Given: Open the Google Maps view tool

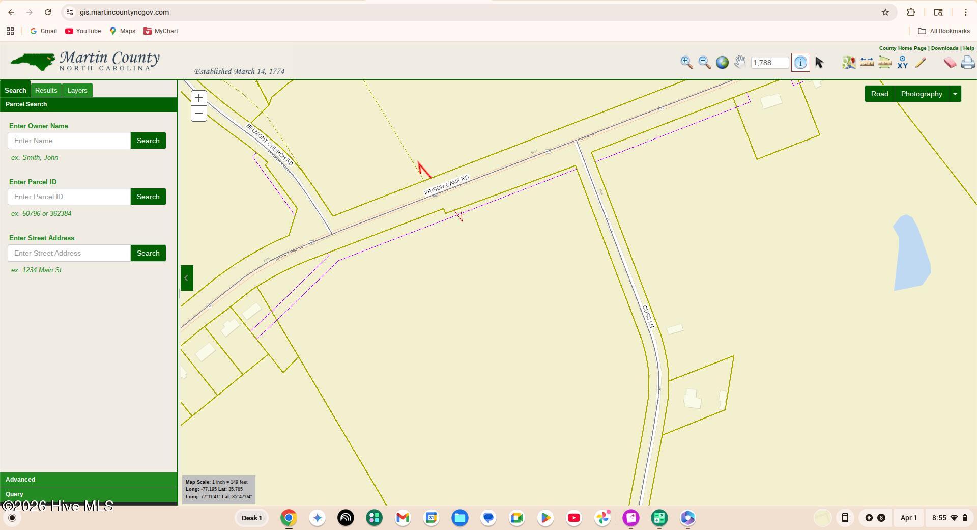Looking at the screenshot, I should click(848, 63).
